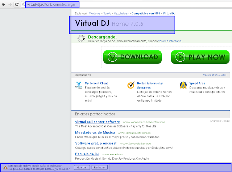The image size is (232, 172).
Task: Click the My Torrent Client logo icon
Action: pyautogui.click(x=79, y=85)
